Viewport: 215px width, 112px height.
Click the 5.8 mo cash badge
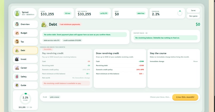(x=67, y=13)
